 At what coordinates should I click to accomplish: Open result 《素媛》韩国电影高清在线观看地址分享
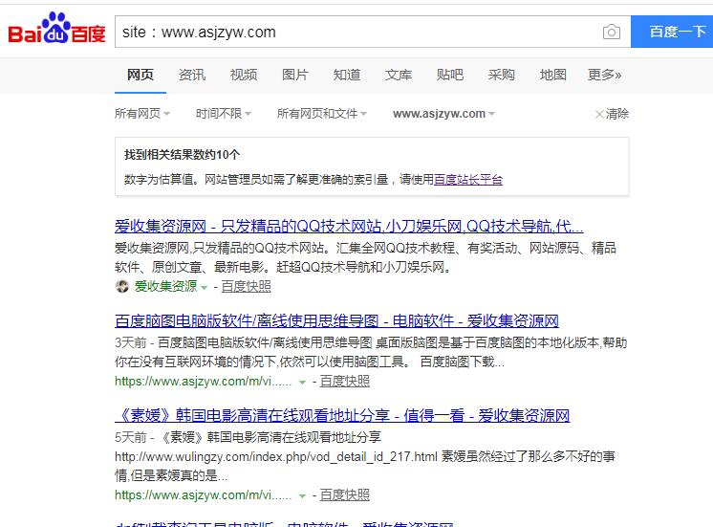pyautogui.click(x=342, y=415)
